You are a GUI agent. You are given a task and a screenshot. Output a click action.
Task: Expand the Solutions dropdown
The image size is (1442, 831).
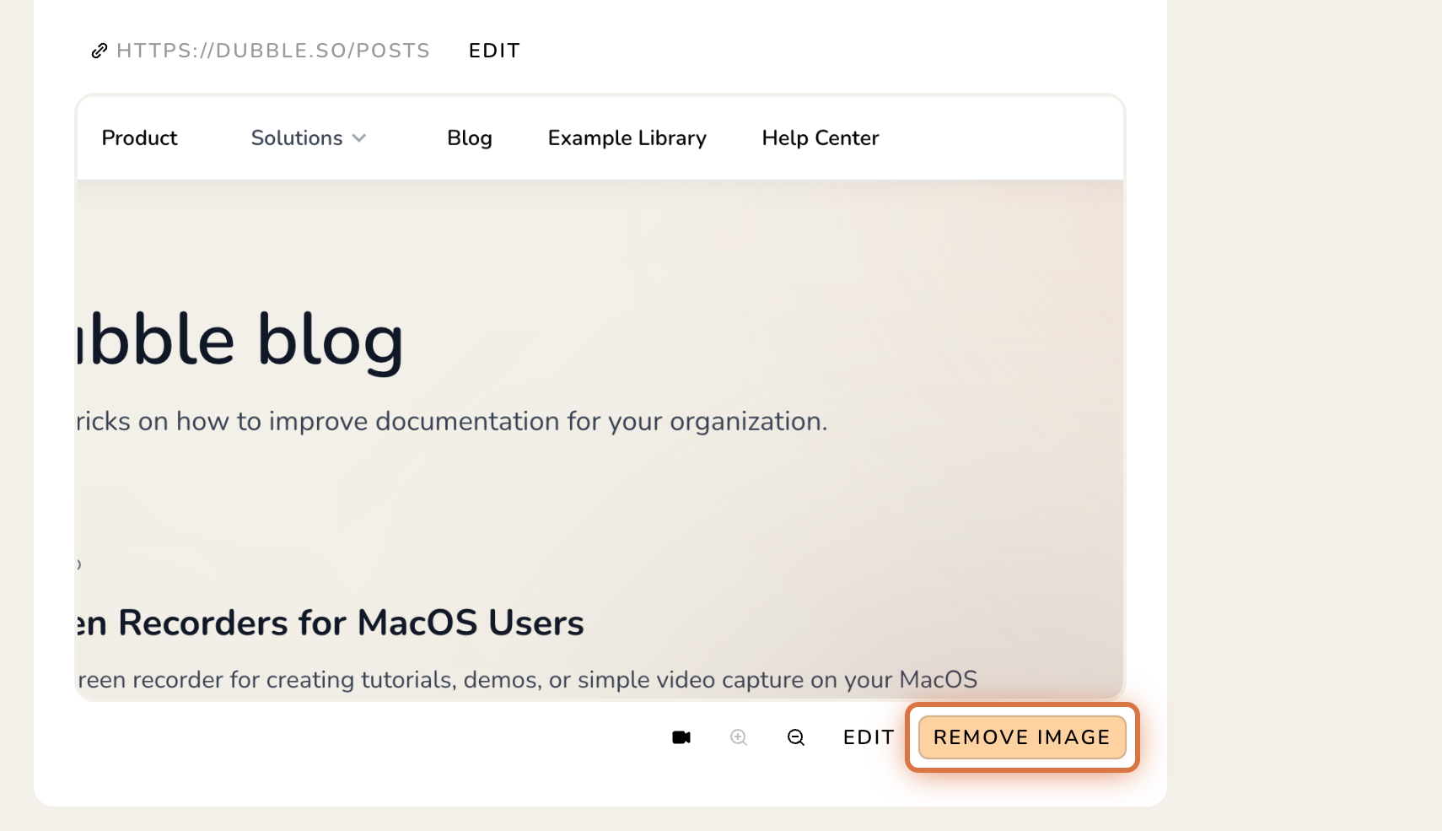pos(309,138)
